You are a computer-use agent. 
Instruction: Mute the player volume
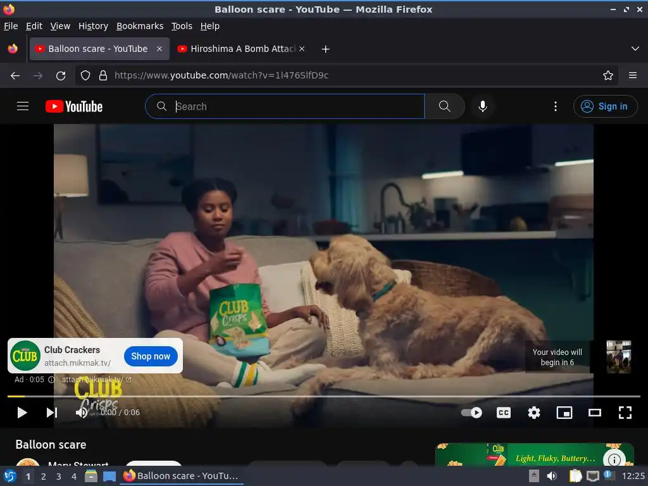click(x=82, y=413)
